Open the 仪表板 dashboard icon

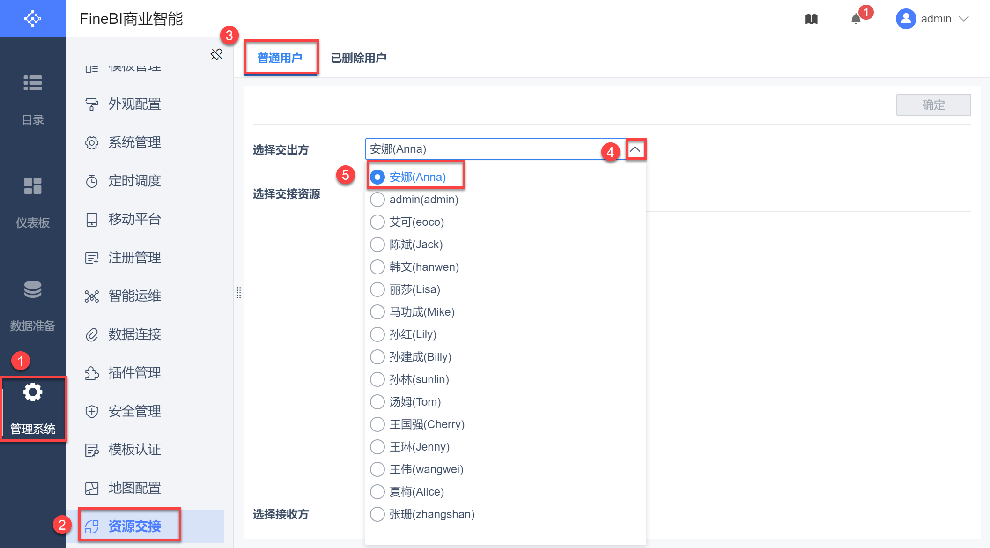33,186
